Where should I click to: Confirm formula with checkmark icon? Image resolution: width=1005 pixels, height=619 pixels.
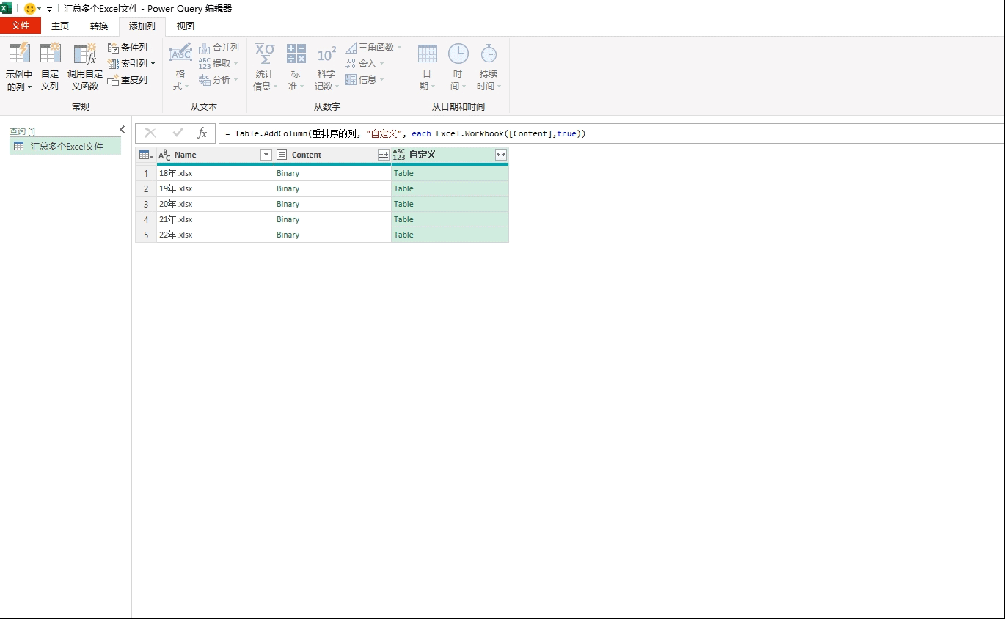178,133
